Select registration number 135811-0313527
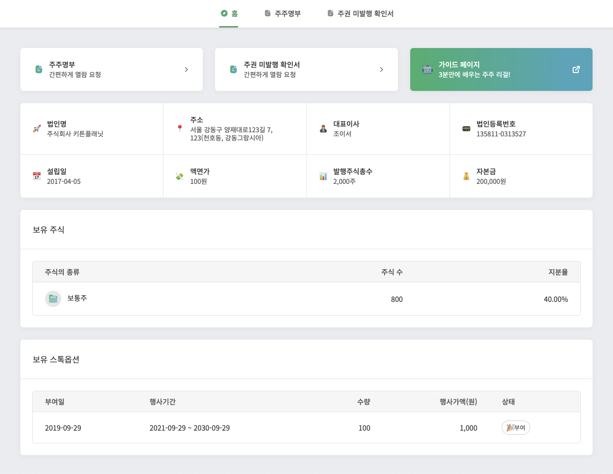 pyautogui.click(x=501, y=134)
